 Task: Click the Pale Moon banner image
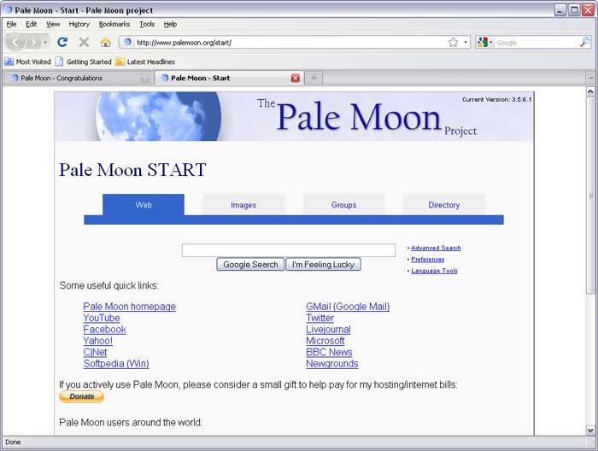click(294, 117)
